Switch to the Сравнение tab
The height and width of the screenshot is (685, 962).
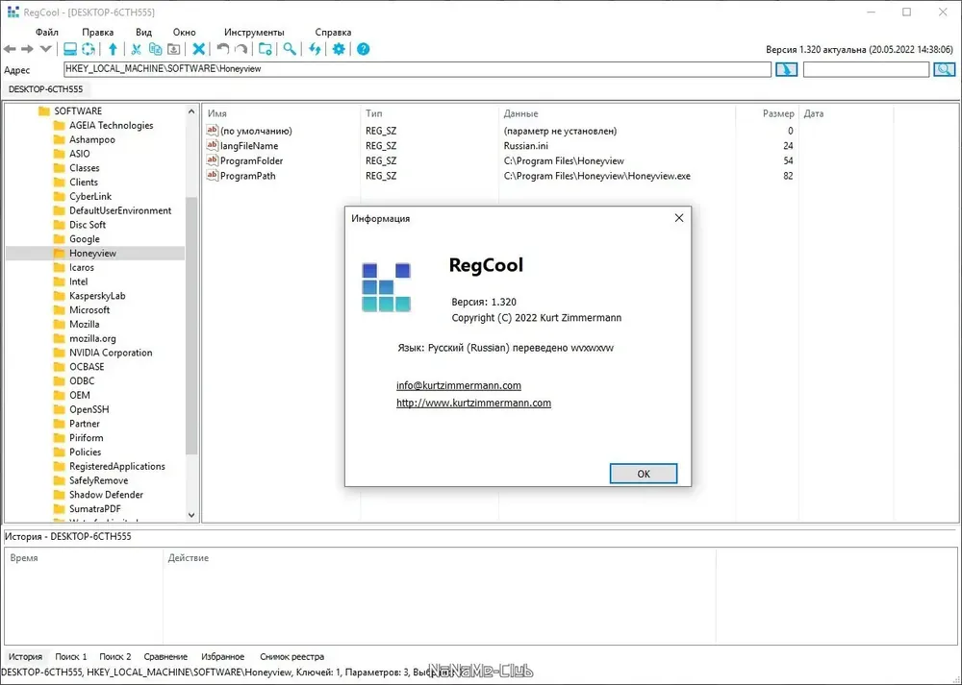pos(165,656)
